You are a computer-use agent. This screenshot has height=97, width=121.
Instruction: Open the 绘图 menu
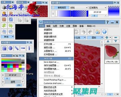[x=55, y=26]
